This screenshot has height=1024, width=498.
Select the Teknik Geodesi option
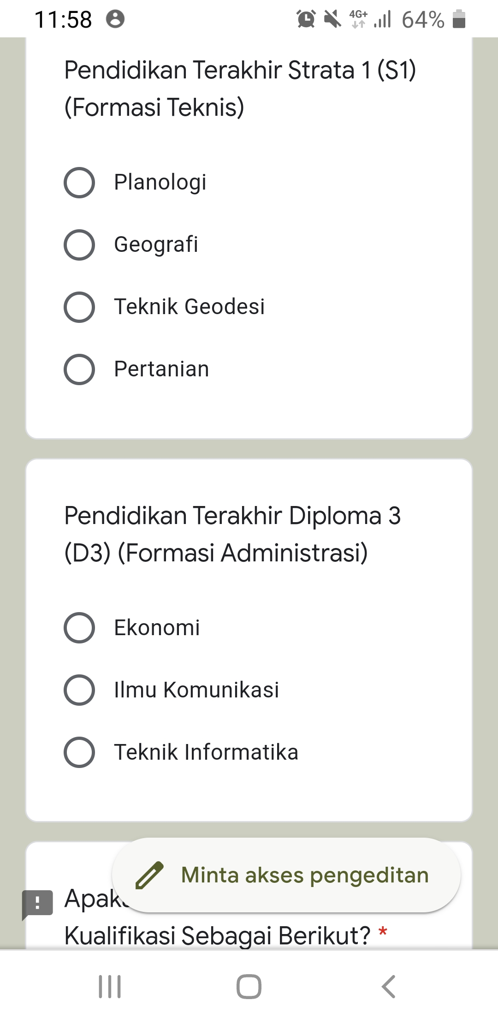click(79, 307)
